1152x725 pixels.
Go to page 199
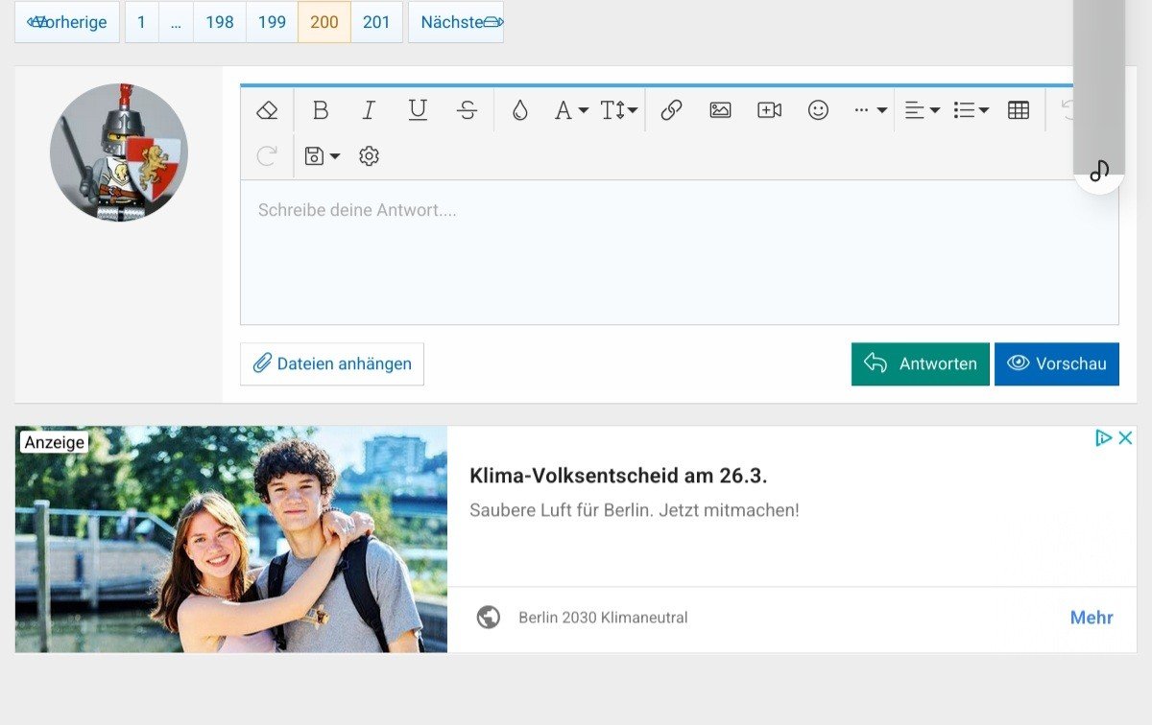pyautogui.click(x=272, y=22)
